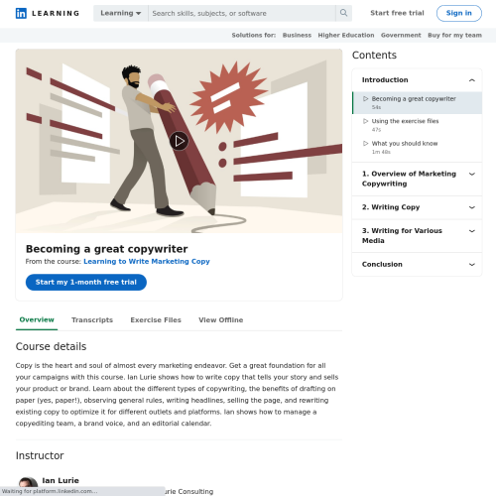The height and width of the screenshot is (496, 496).
Task: Open the Exercise Files tab
Action: 156,319
